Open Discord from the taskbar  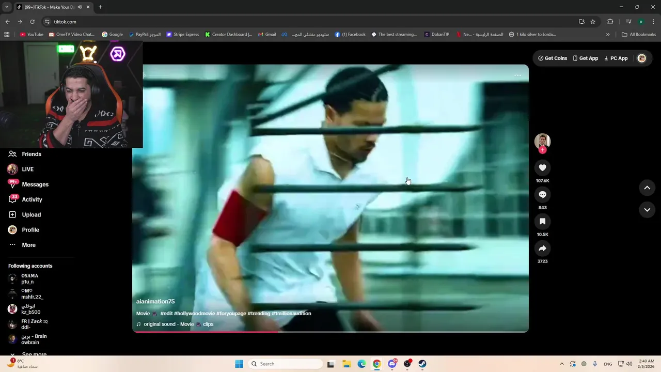click(392, 364)
